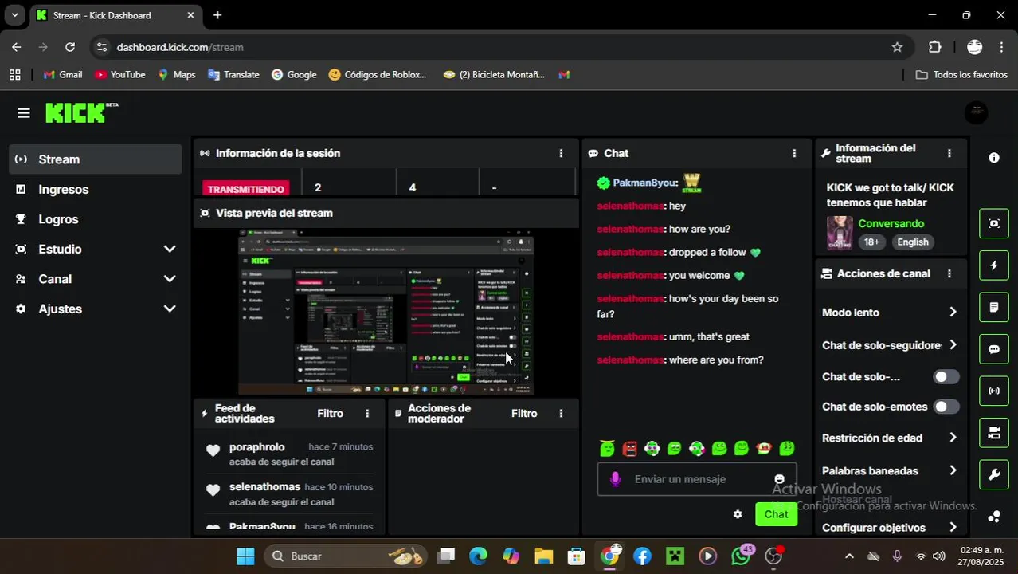Click the stream preview thumbnail
The height and width of the screenshot is (574, 1018).
(386, 312)
